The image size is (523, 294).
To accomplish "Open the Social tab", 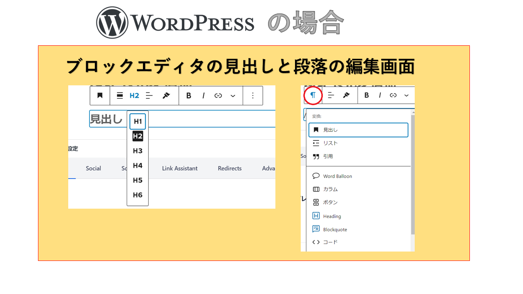I will (93, 168).
